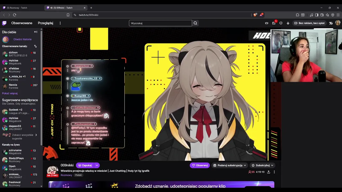Open the browser hamburger menu
Viewport: 342px width, 192px height.
(x=338, y=15)
